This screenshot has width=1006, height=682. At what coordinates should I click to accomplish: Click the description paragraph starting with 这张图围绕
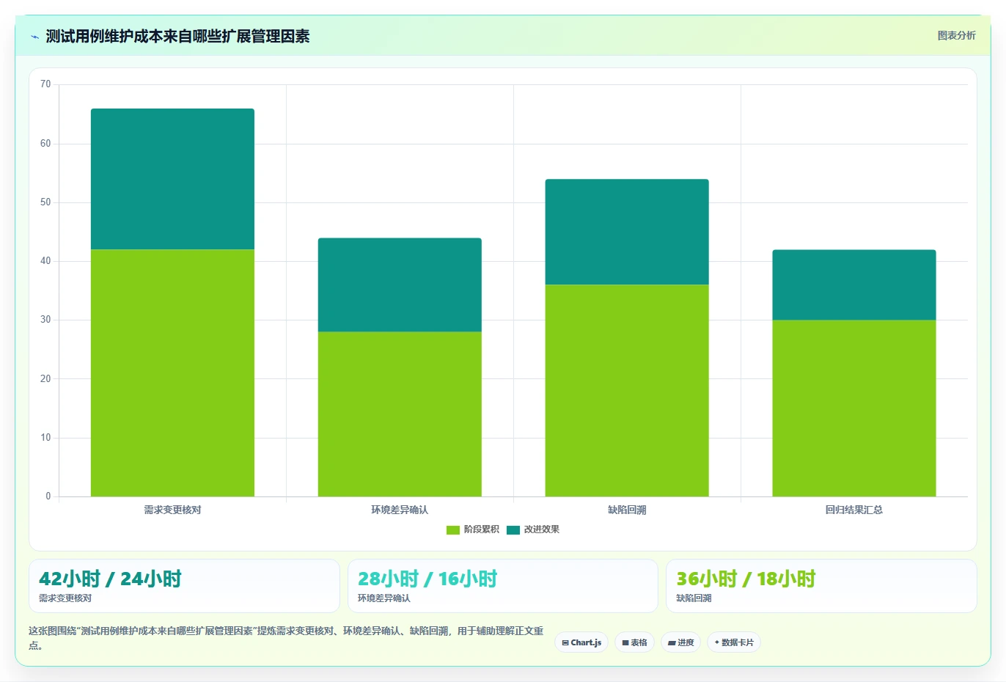(x=286, y=638)
